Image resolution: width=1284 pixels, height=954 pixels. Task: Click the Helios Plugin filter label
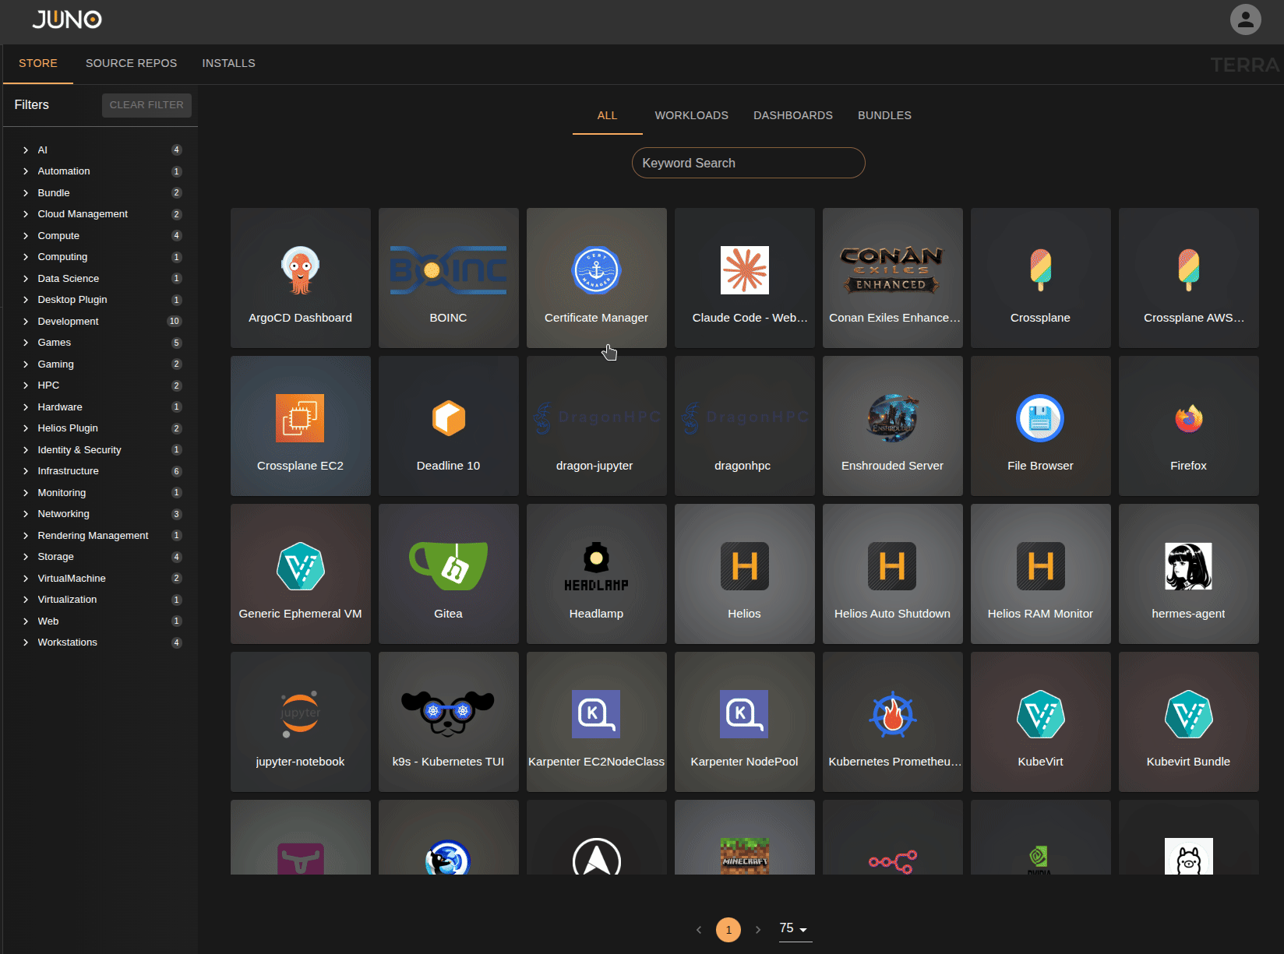click(68, 428)
